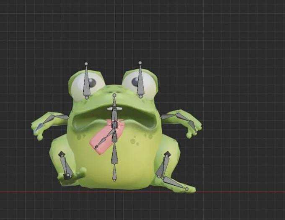Select the long foot bone on the right-side foot

tap(174, 183)
